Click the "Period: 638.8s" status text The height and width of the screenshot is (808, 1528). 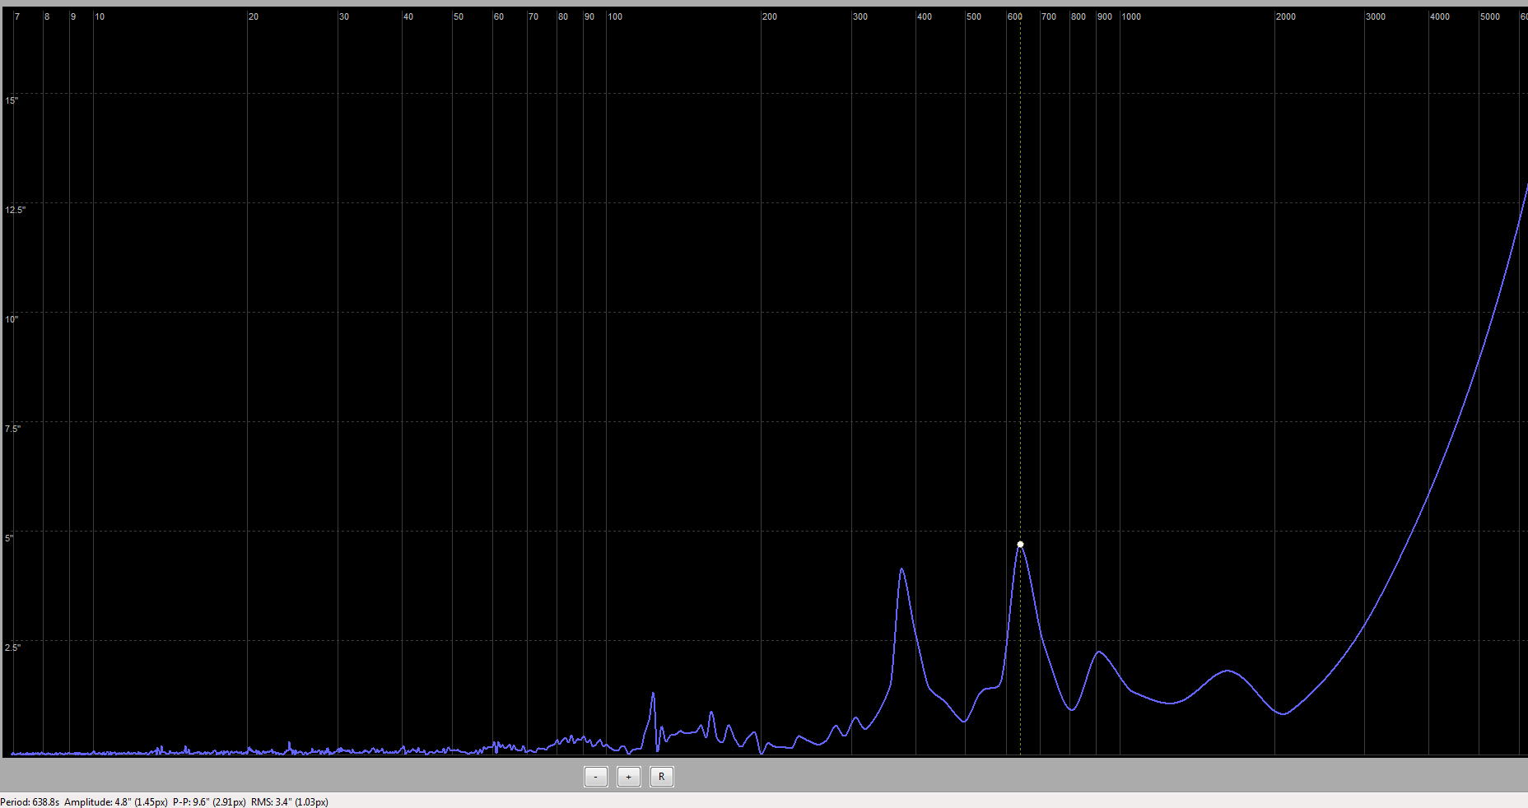click(30, 802)
